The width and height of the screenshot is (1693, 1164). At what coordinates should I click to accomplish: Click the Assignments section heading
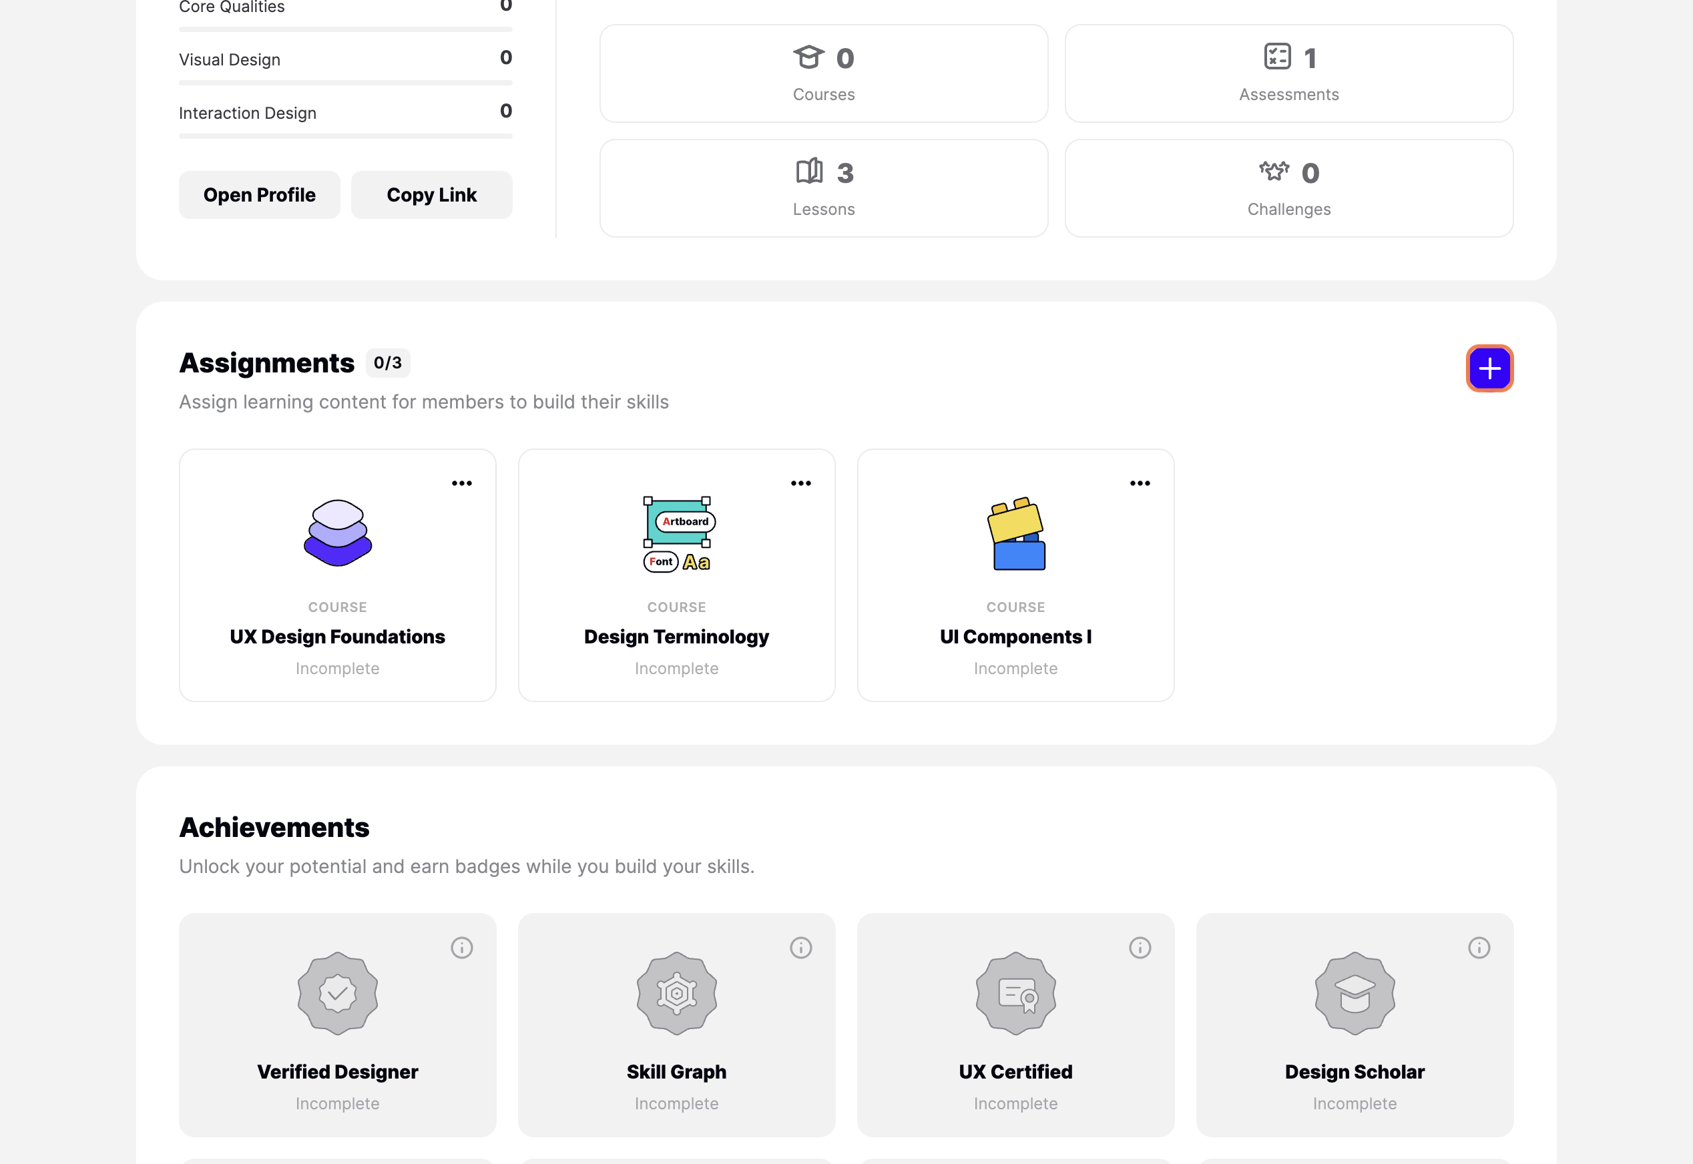[x=267, y=363]
